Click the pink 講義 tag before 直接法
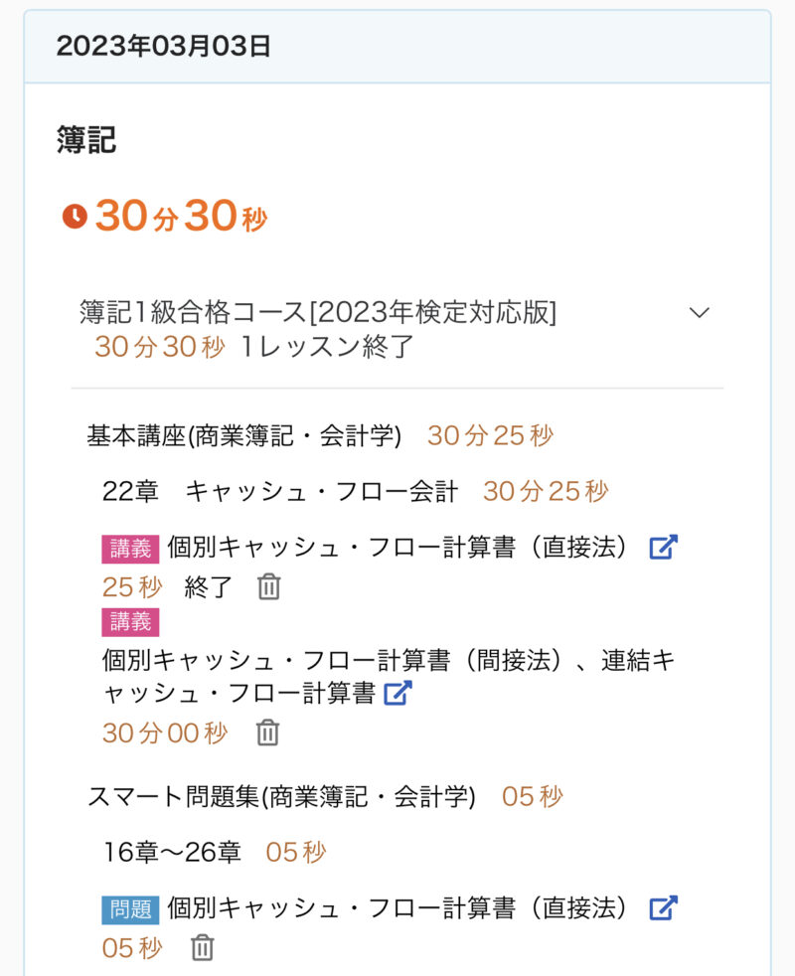The image size is (795, 976). pos(130,548)
